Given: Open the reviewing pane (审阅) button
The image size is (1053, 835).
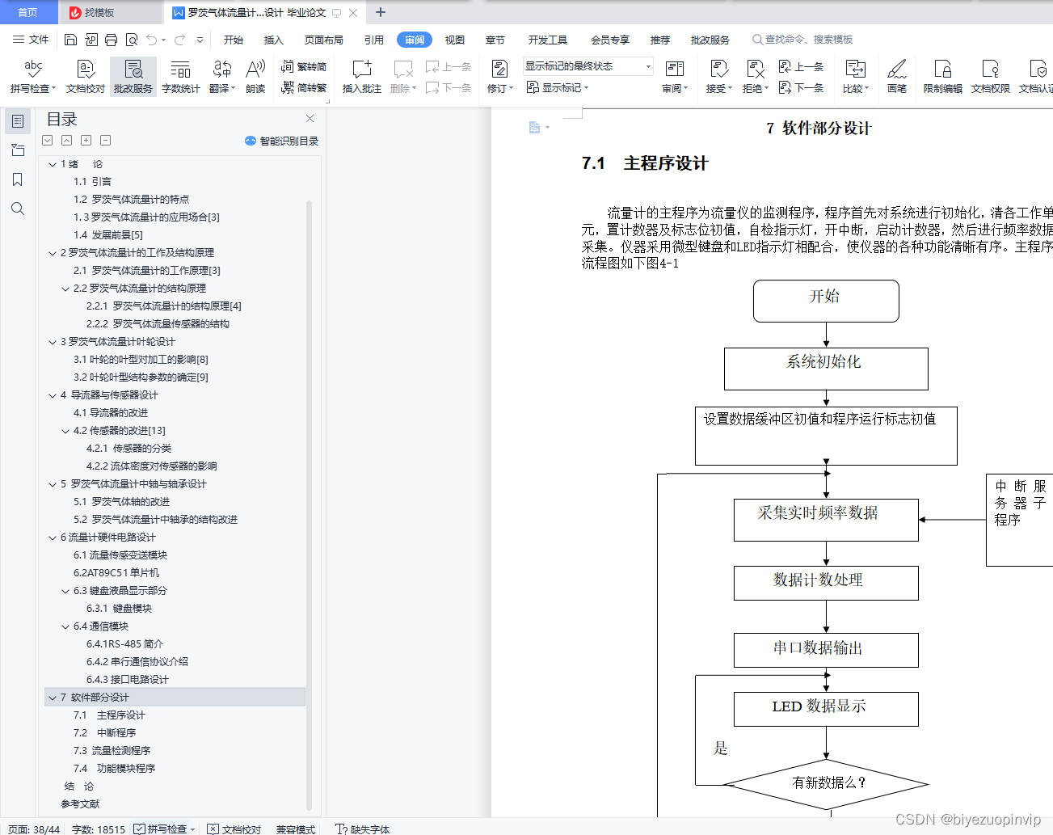Looking at the screenshot, I should pos(675,77).
